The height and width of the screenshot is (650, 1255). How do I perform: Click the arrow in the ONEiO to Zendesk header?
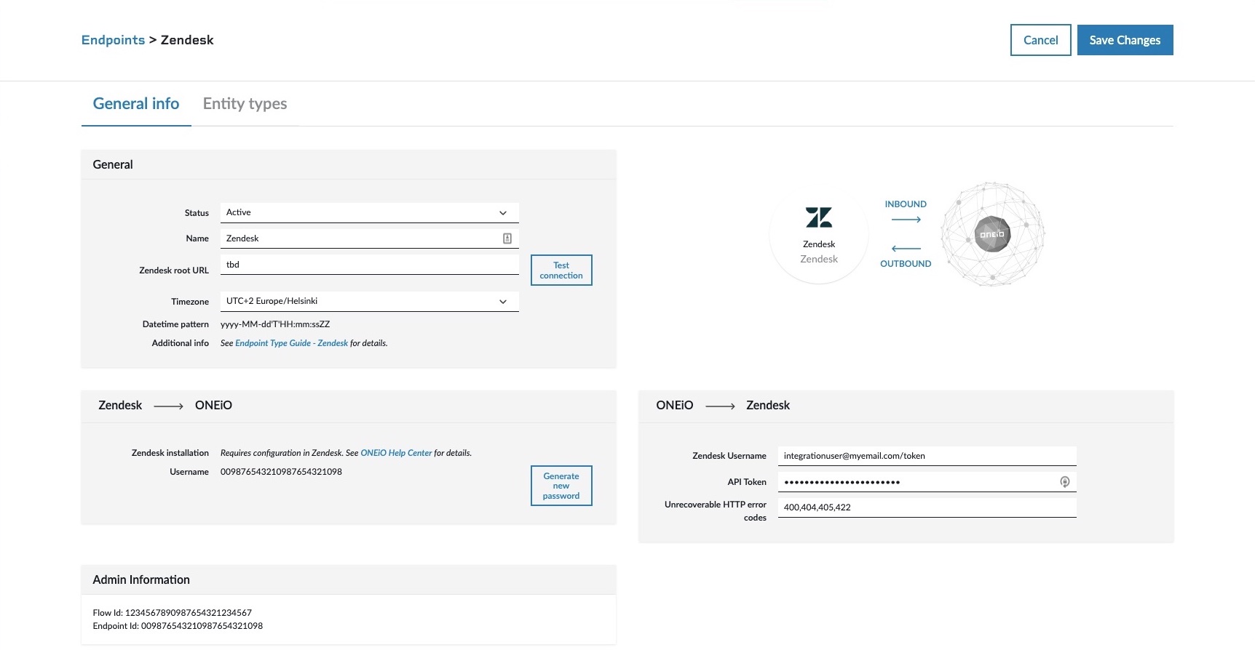coord(721,406)
